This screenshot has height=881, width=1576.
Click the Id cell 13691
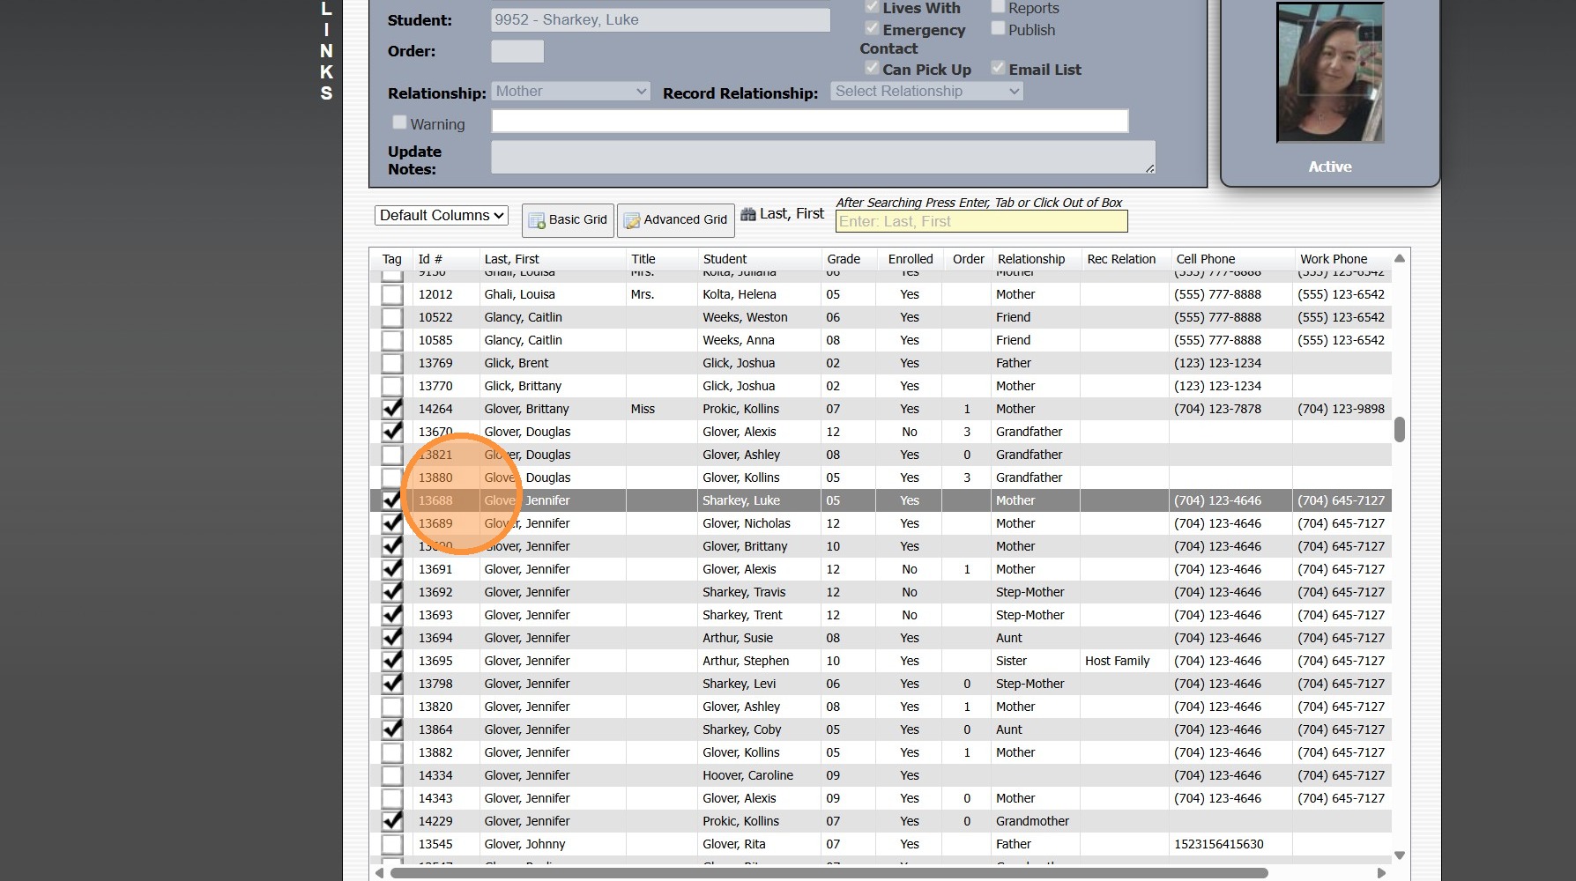tap(435, 569)
